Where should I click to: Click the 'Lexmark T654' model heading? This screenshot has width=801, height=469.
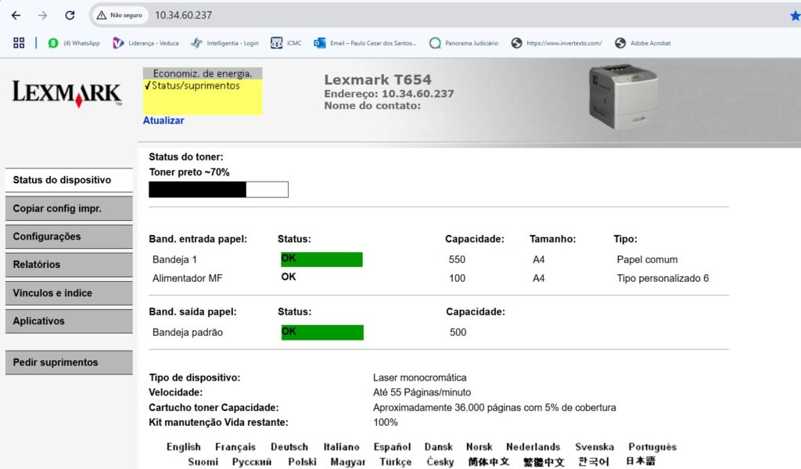pos(378,80)
